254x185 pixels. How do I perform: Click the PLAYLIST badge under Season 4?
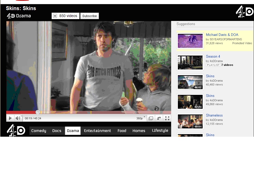(213, 65)
